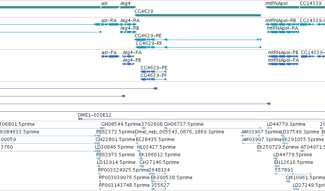
Task: Select EST RE62973.5prime
Action: coord(115,155)
